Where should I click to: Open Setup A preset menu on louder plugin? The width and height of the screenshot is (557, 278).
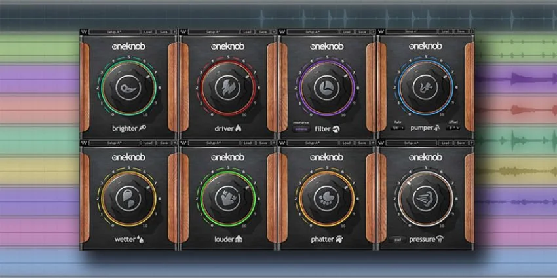[214, 143]
